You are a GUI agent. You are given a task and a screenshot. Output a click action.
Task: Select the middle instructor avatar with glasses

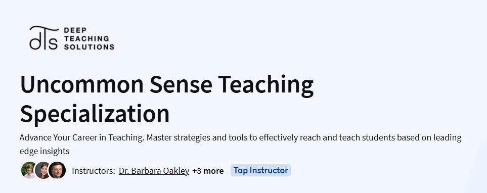[x=43, y=170]
